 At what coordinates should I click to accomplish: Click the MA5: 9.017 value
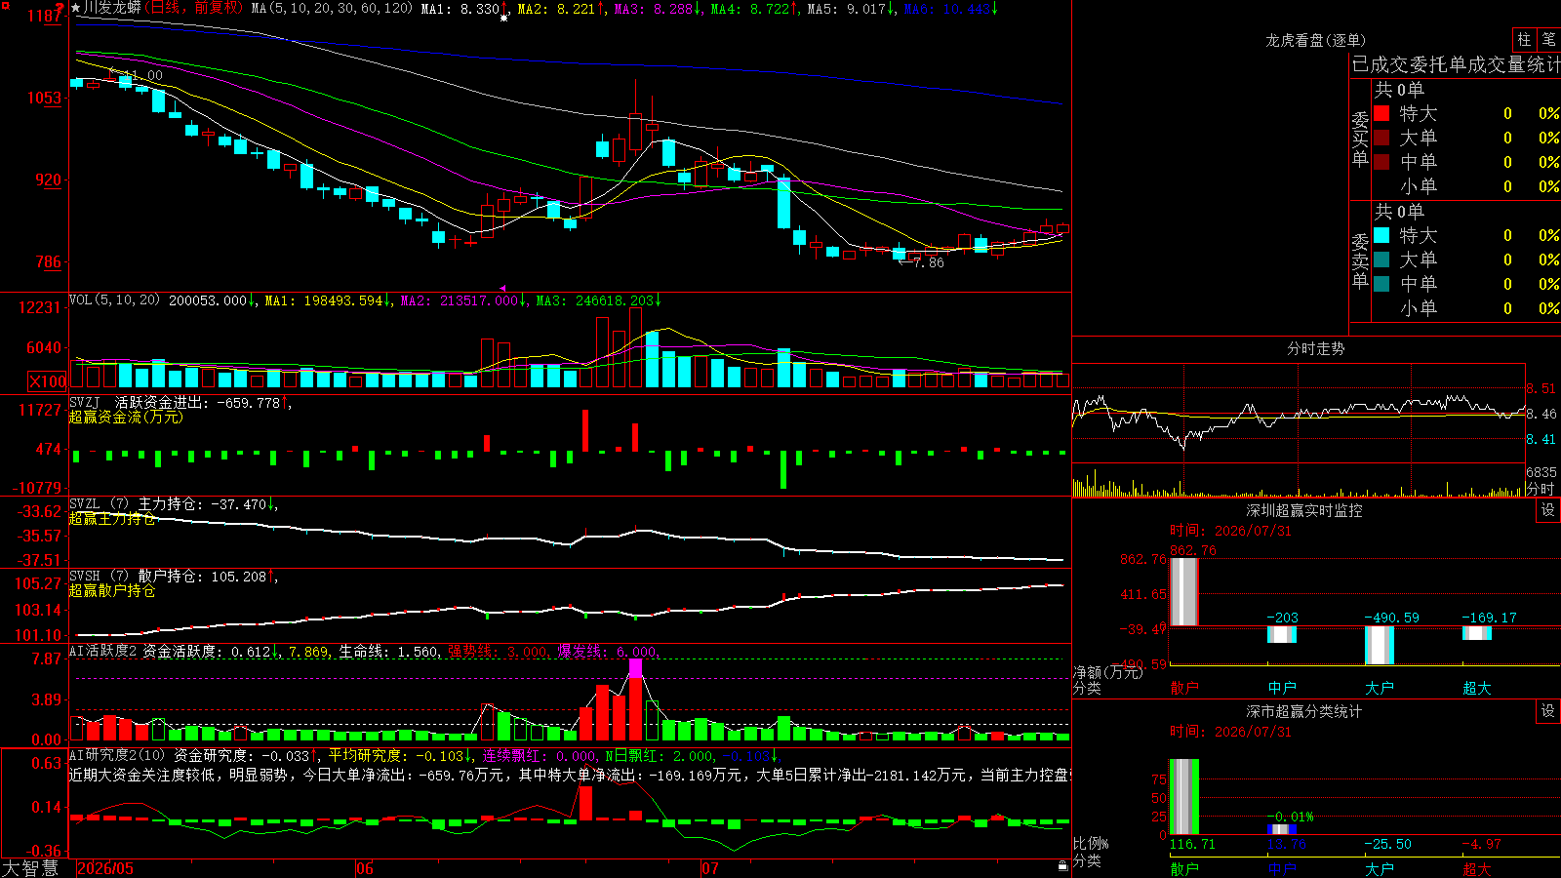click(846, 9)
